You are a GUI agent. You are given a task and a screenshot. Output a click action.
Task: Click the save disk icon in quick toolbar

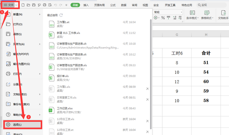(x=34, y=5)
